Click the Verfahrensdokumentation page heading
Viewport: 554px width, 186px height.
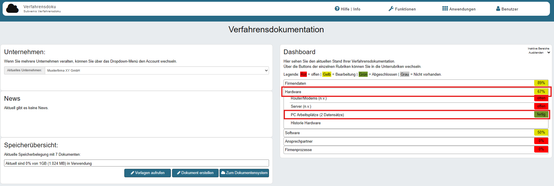pos(276,29)
